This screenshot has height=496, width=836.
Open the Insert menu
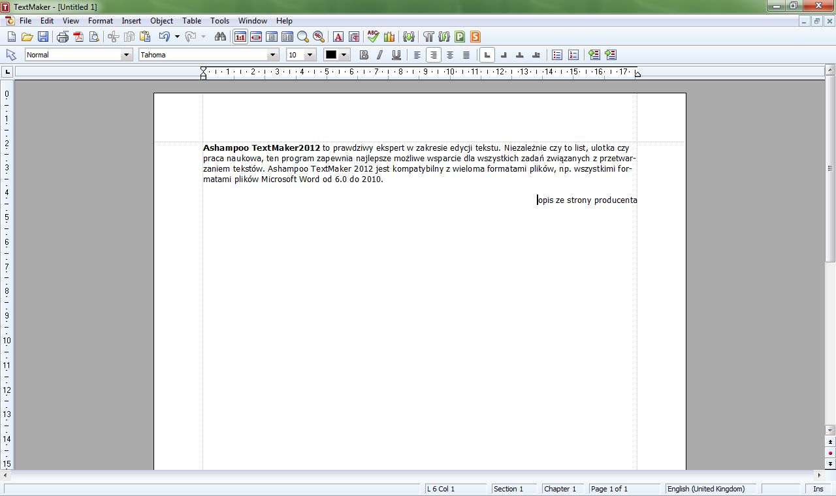point(131,21)
